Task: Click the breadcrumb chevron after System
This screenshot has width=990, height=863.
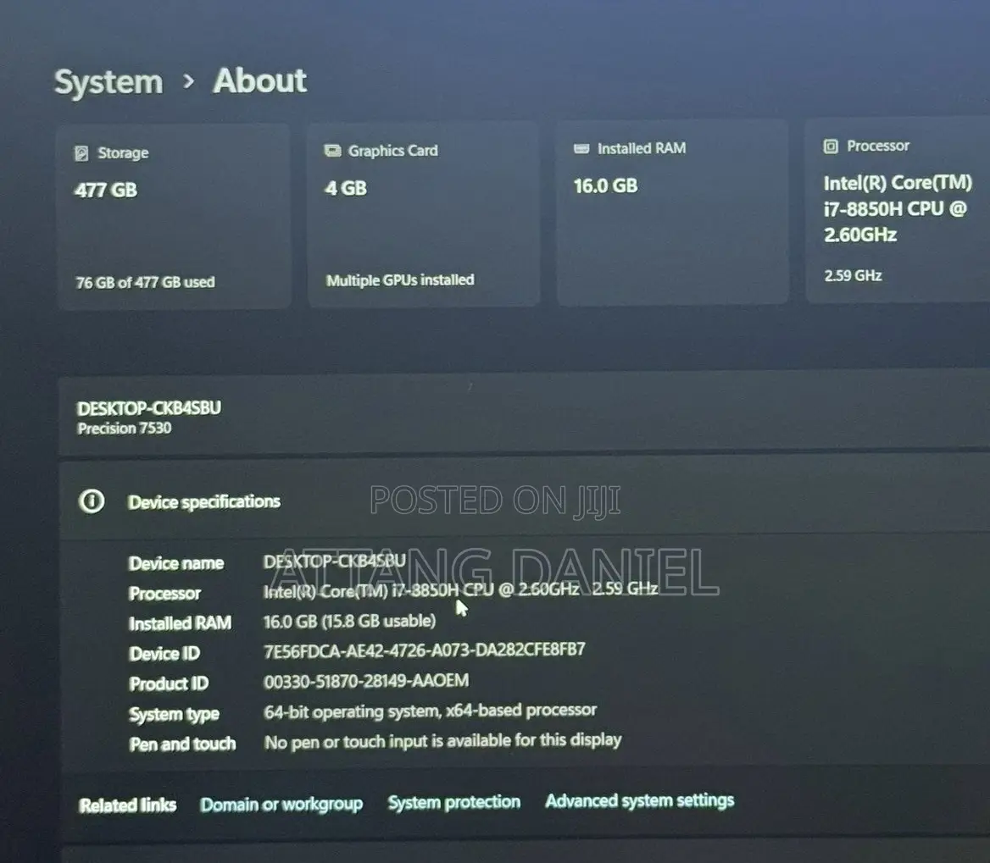Action: point(188,81)
